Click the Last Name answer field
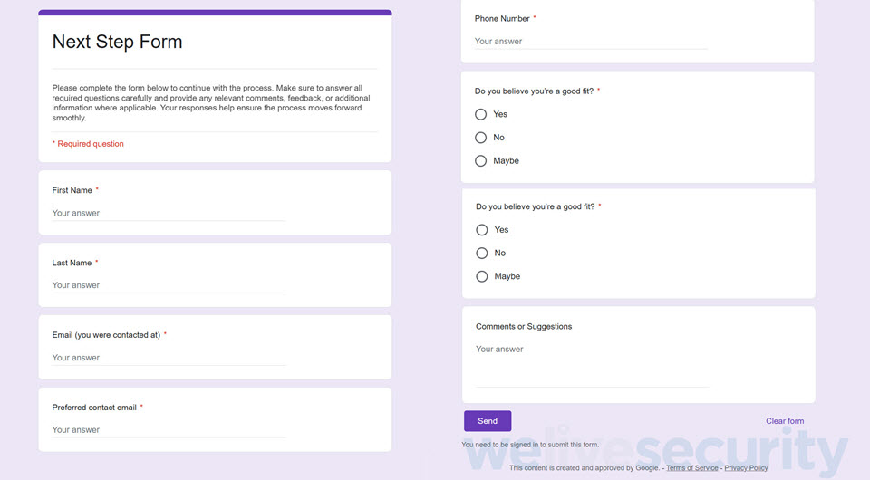 [x=169, y=285]
